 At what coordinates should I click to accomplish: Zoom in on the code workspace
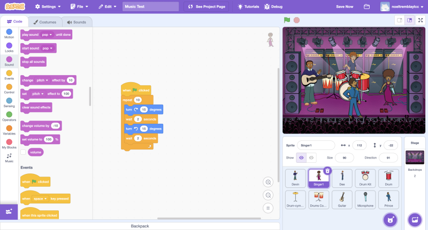point(268,182)
